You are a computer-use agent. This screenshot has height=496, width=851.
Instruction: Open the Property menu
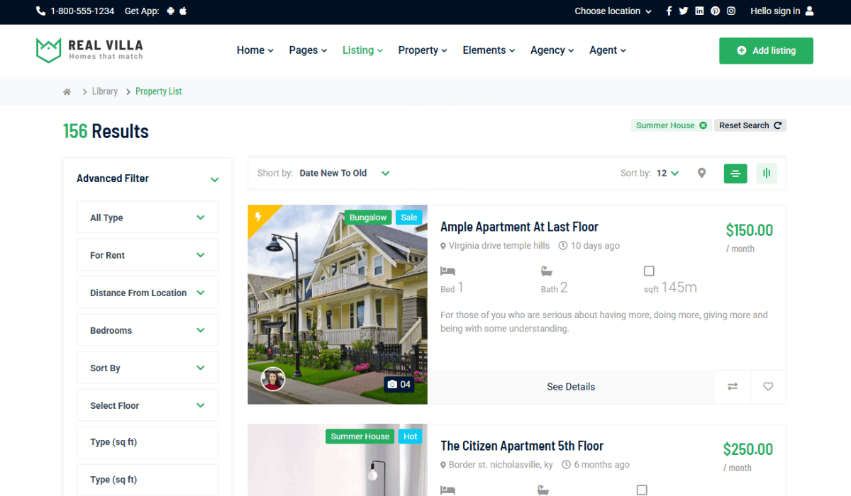(x=423, y=50)
